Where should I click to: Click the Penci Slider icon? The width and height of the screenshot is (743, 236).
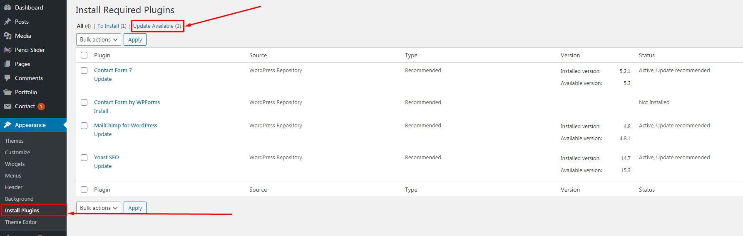[x=7, y=50]
